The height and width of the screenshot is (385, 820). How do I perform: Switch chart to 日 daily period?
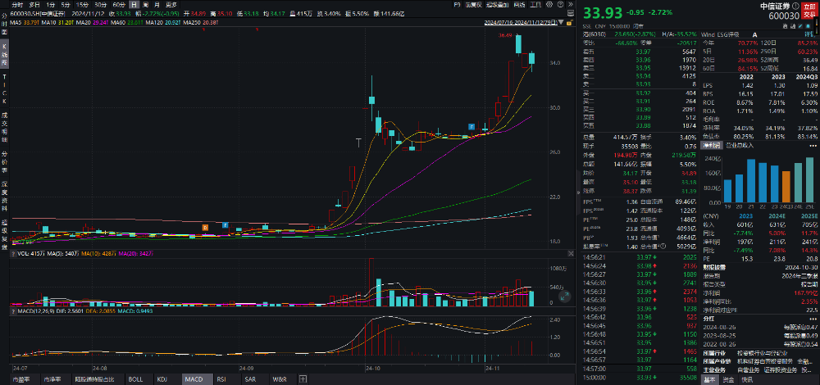[x=134, y=4]
